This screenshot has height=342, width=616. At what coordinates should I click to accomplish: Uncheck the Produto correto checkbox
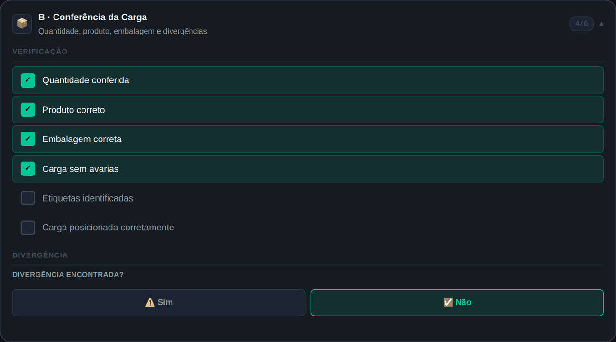(x=28, y=110)
